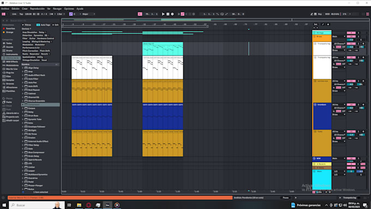This screenshot has width=371, height=209.
Task: Click the Set locator button
Action: click(315, 25)
